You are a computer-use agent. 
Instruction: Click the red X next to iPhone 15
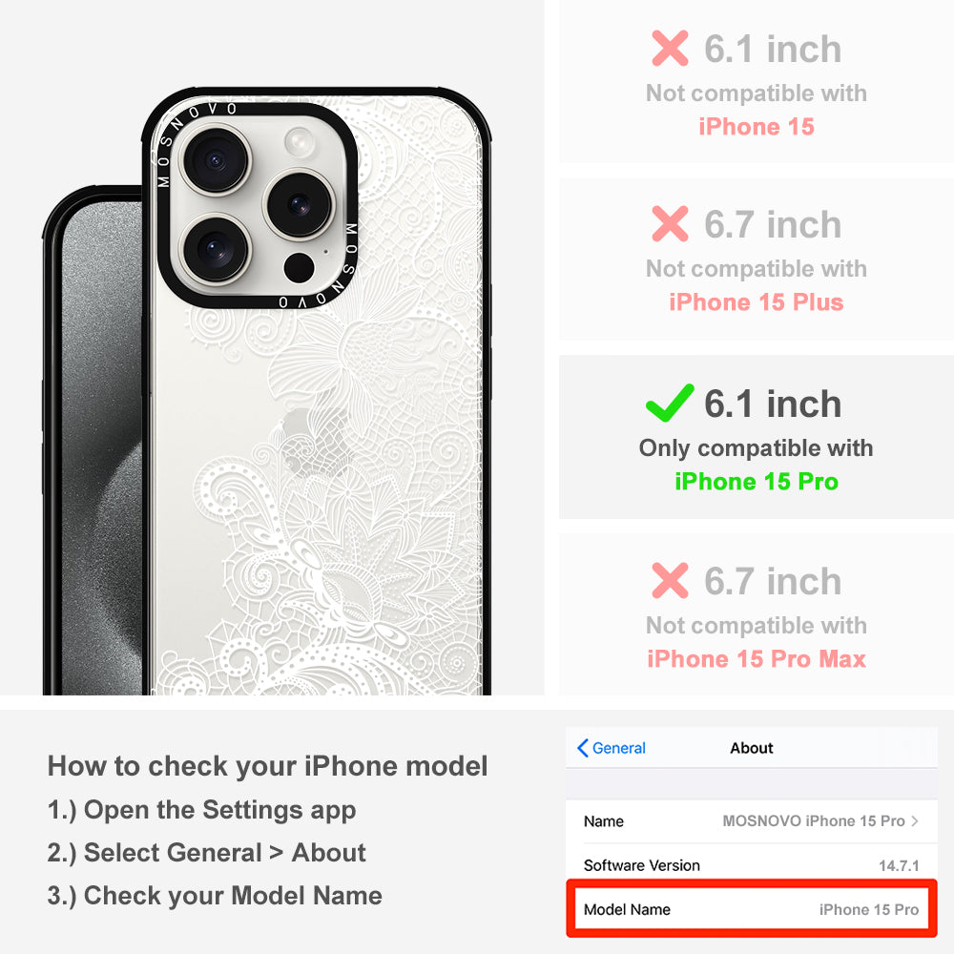pos(670,48)
